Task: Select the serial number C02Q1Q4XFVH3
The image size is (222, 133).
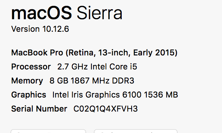Action: (105, 109)
